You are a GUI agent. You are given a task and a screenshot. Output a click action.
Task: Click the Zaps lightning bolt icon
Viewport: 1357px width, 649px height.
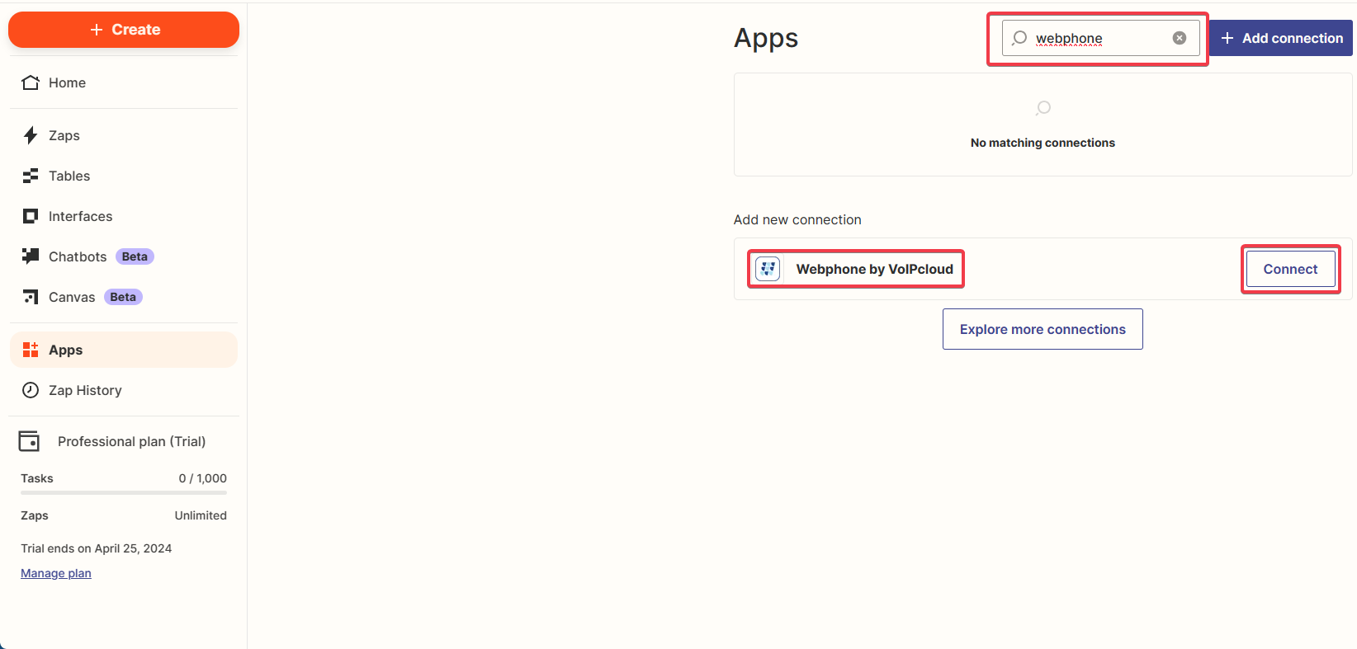31,135
